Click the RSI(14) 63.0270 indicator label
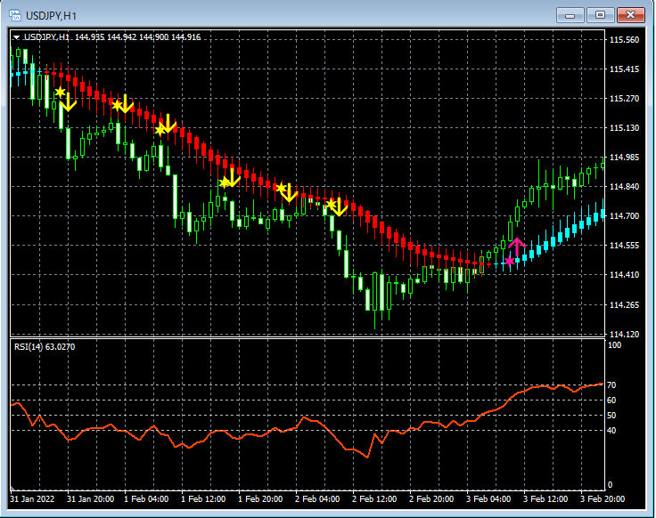Viewport: 656px width, 518px height. pos(45,346)
